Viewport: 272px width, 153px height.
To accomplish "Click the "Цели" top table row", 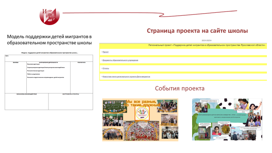I will coord(49,58).
